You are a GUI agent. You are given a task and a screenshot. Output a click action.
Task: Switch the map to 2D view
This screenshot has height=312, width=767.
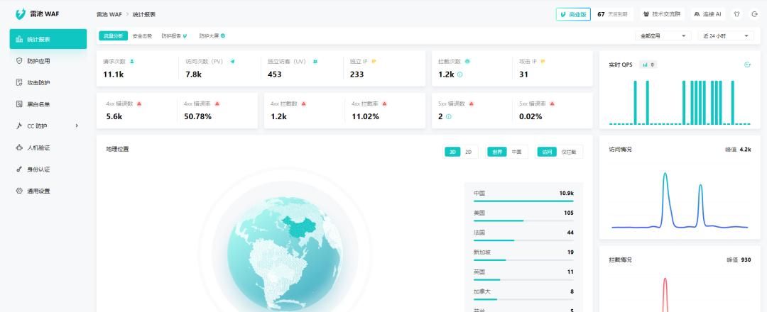(468, 152)
